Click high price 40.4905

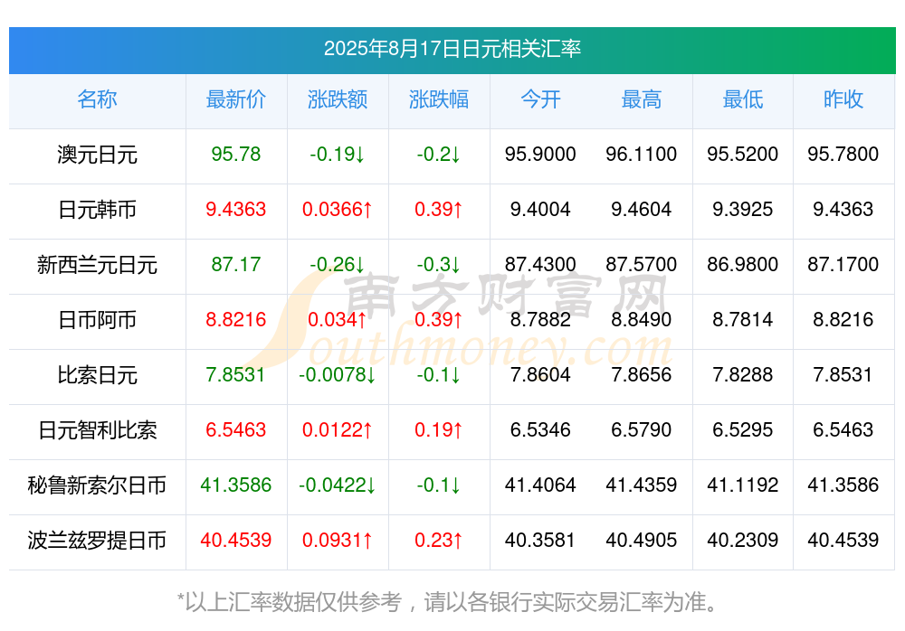(x=642, y=541)
